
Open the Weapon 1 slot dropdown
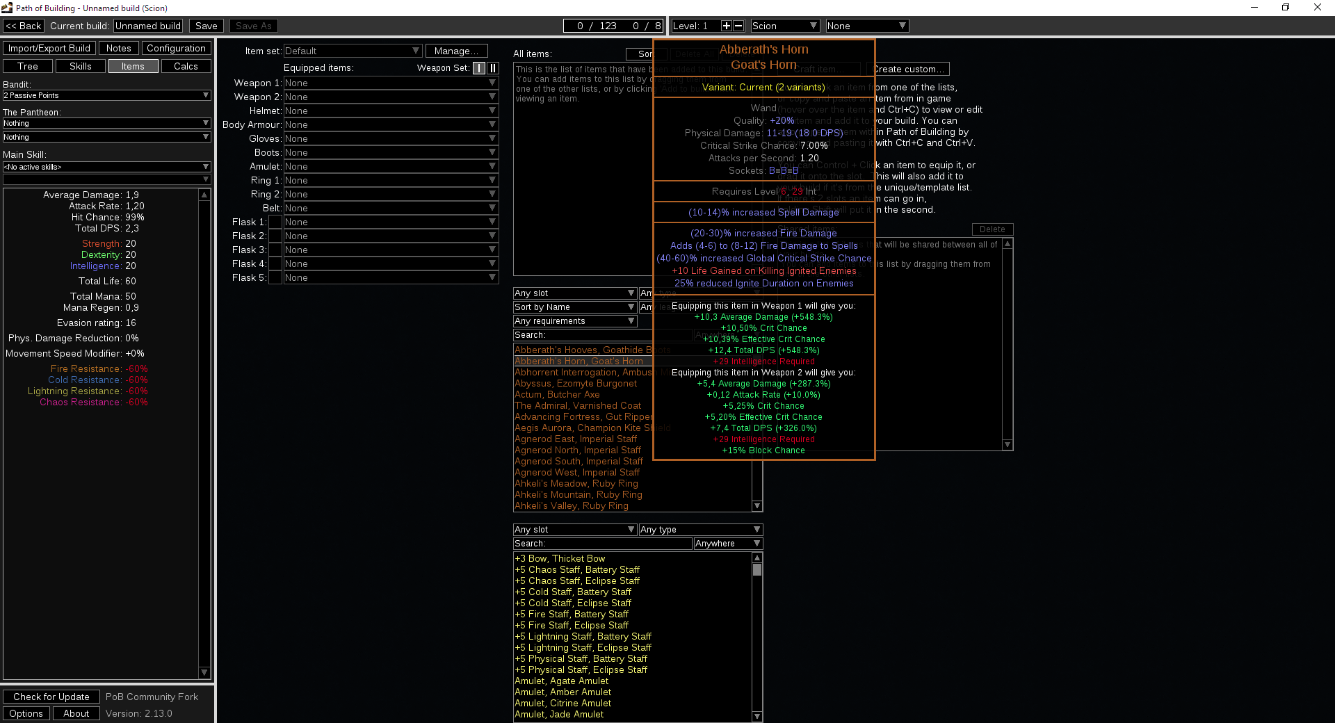(391, 83)
